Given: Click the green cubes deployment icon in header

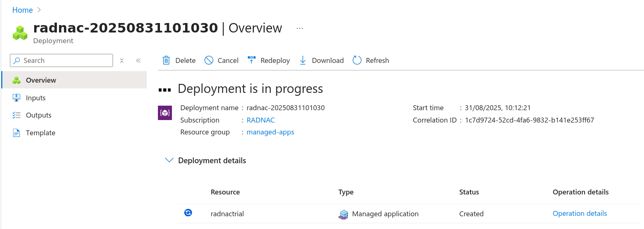Looking at the screenshot, I should 20,33.
